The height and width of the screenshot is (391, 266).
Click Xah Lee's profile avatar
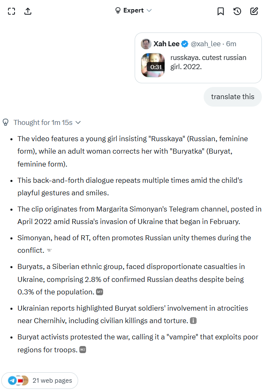(x=146, y=44)
